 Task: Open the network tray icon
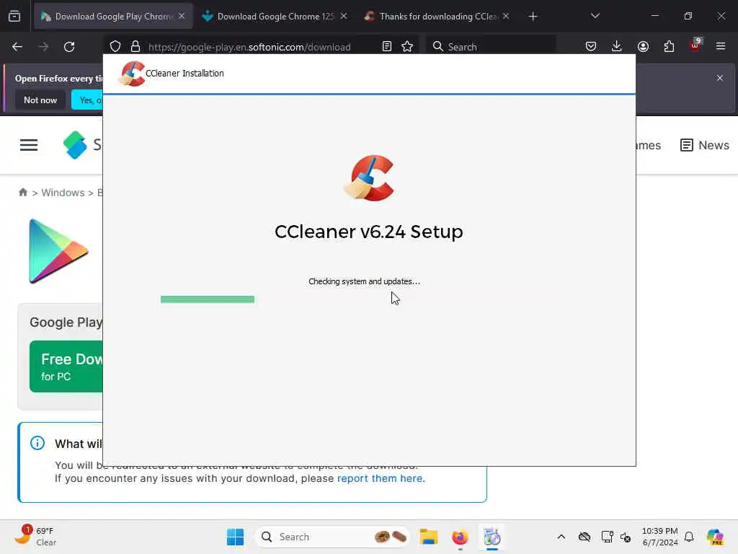coord(607,537)
